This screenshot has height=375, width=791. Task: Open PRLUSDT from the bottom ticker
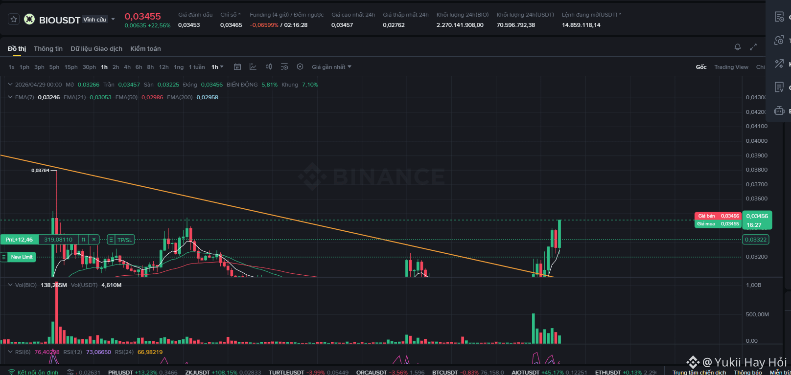pyautogui.click(x=143, y=373)
